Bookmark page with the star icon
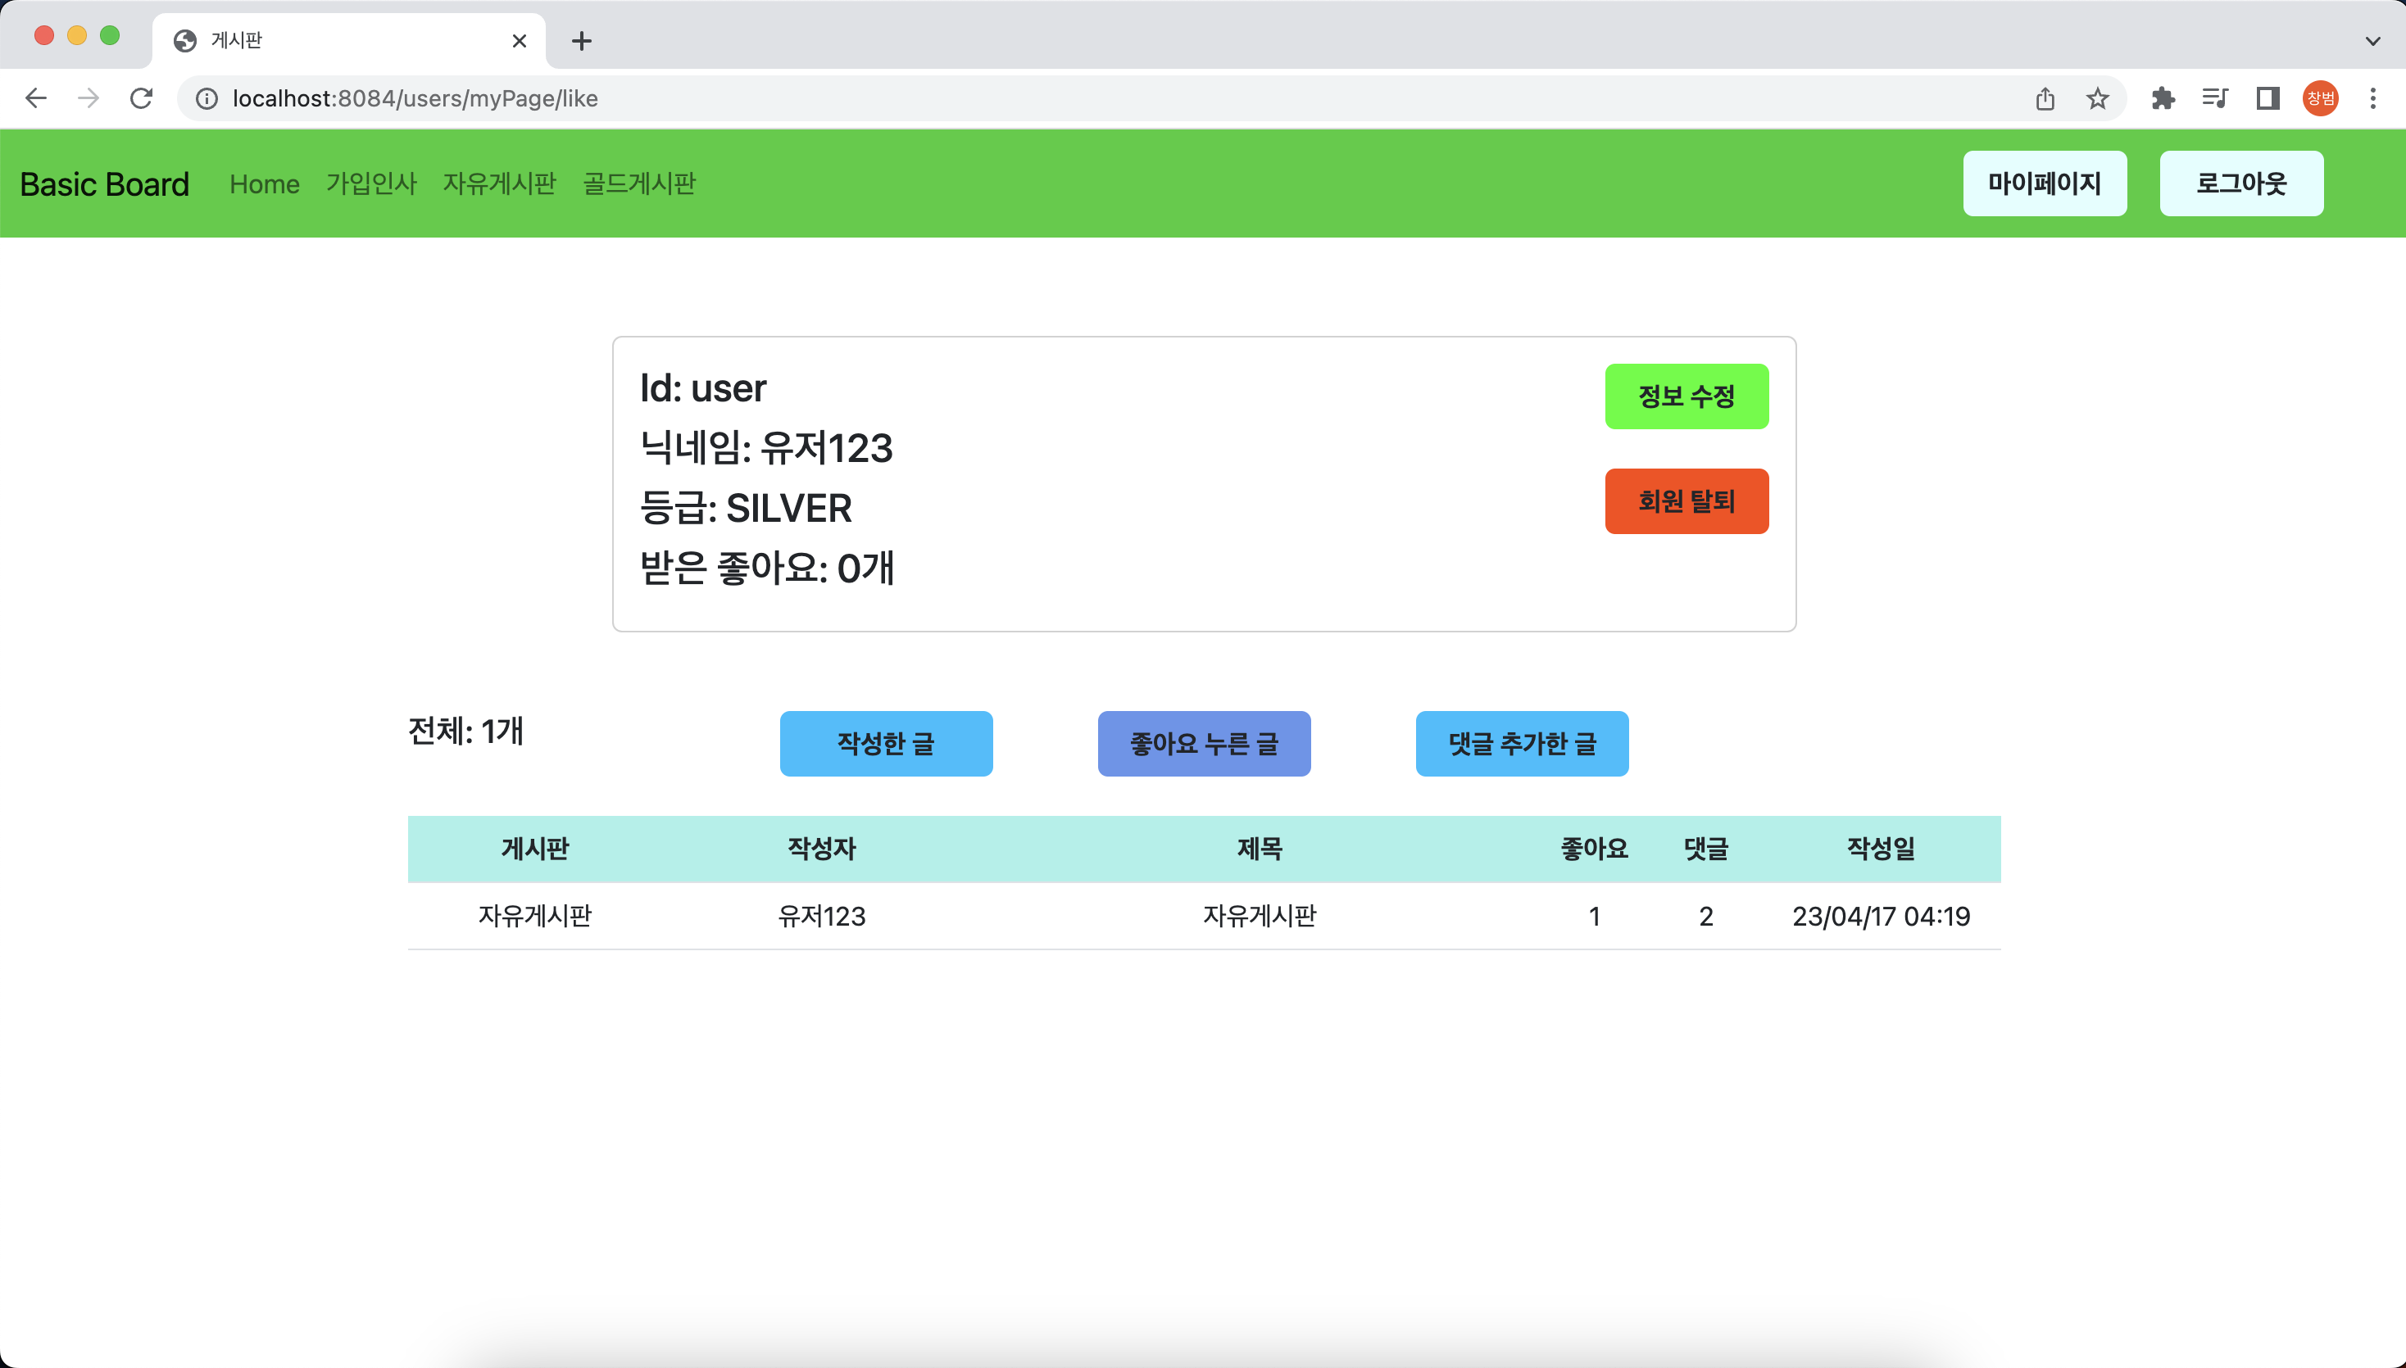Image resolution: width=2406 pixels, height=1368 pixels. pyautogui.click(x=2097, y=98)
